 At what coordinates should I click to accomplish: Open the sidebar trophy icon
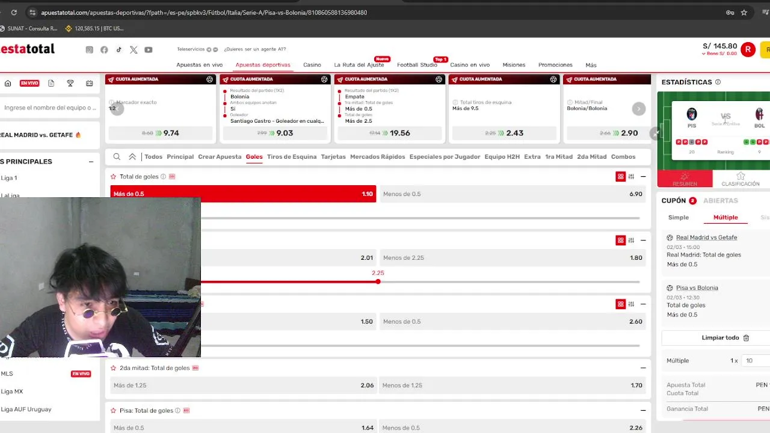tap(70, 84)
